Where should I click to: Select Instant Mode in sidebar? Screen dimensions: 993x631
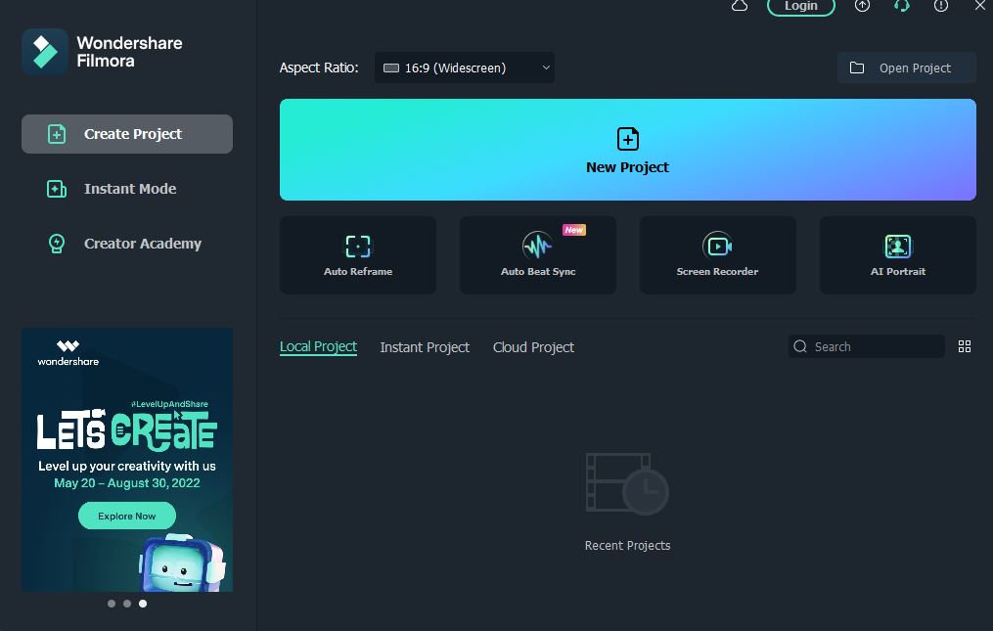pos(127,189)
